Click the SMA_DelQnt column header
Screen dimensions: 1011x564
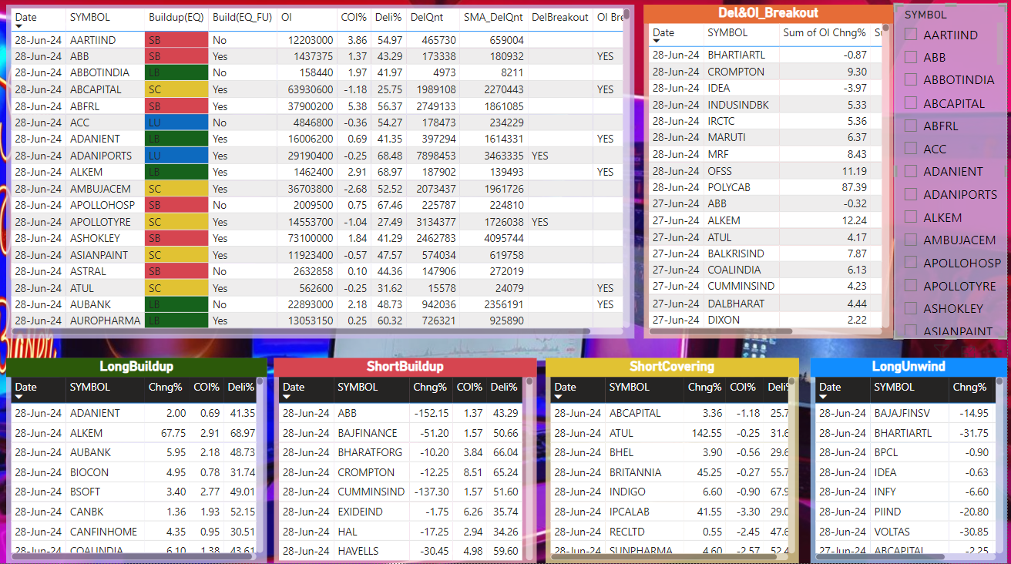(x=493, y=17)
